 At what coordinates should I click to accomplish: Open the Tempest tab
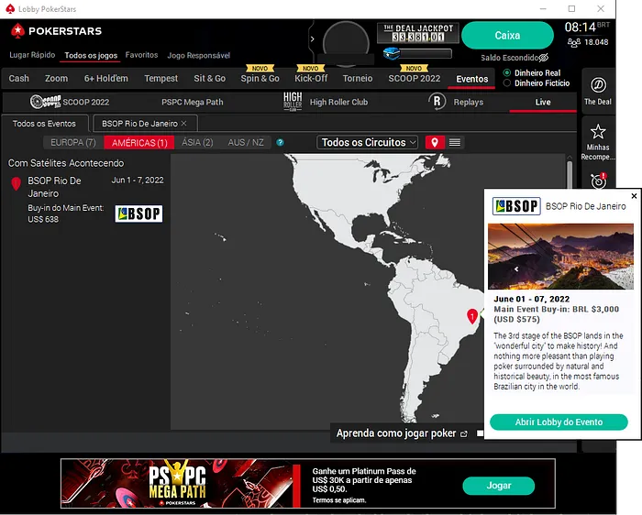click(160, 79)
